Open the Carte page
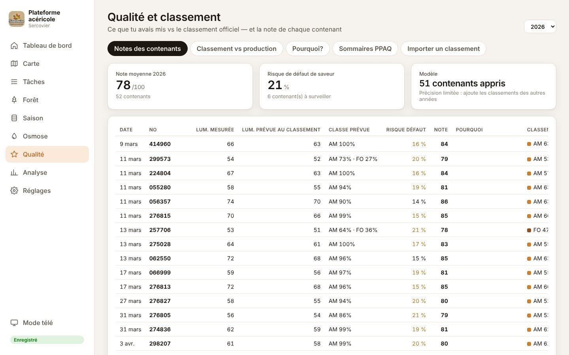Viewport: 569px width, 355px height. [47, 64]
